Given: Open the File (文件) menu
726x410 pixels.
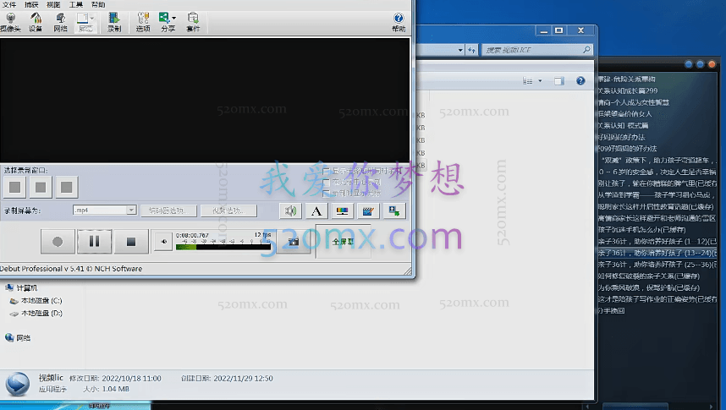Looking at the screenshot, I should coord(9,4).
